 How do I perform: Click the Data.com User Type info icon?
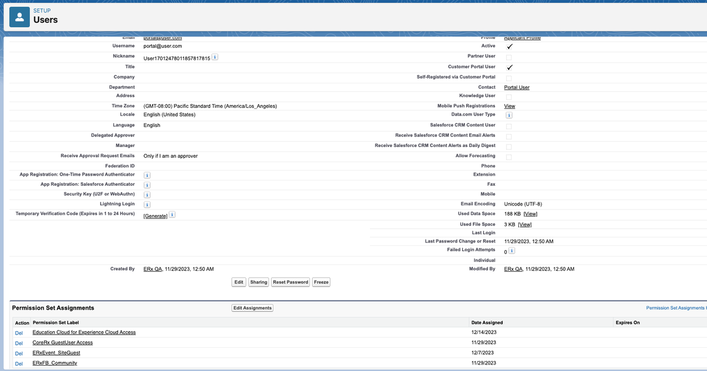tap(509, 116)
